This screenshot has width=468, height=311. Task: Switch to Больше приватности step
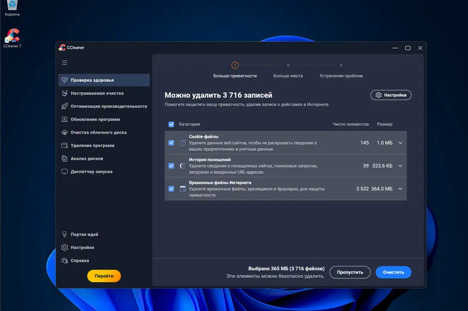[x=235, y=76]
